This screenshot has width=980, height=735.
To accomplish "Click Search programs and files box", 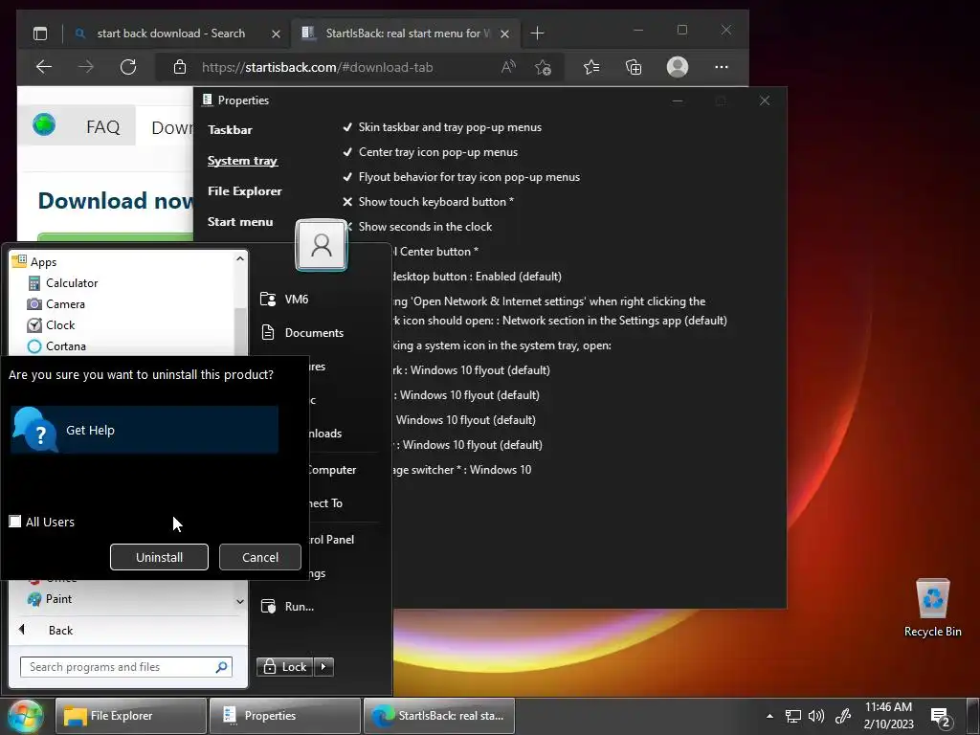I will point(126,667).
